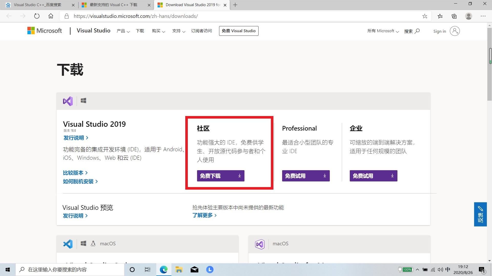This screenshot has width=492, height=276.
Task: Click the 反馈 feedback button on the right edge
Action: pos(480,214)
